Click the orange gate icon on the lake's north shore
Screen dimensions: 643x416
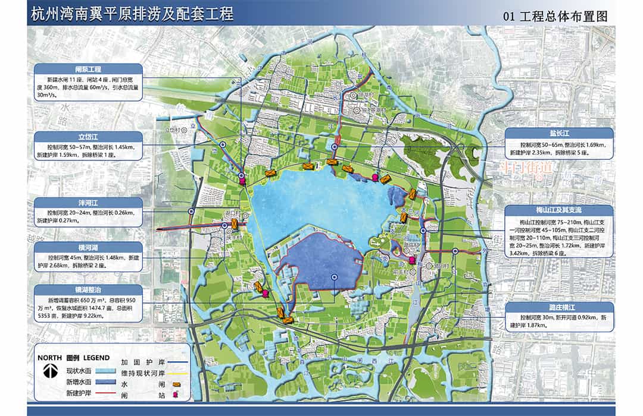pos(332,161)
